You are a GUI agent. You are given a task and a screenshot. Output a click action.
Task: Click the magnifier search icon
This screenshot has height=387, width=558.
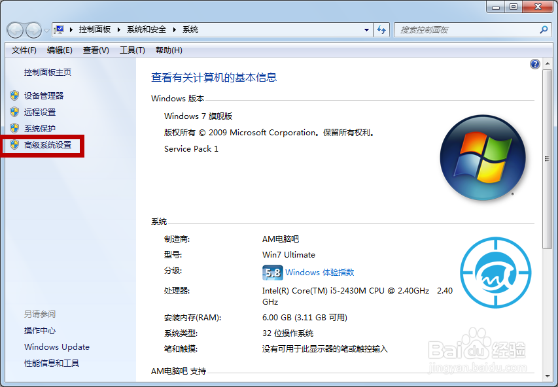pyautogui.click(x=544, y=30)
